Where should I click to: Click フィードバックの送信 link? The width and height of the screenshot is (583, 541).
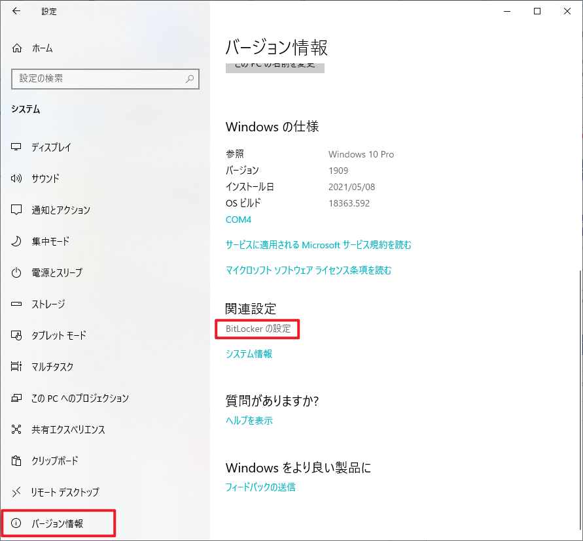tap(260, 487)
